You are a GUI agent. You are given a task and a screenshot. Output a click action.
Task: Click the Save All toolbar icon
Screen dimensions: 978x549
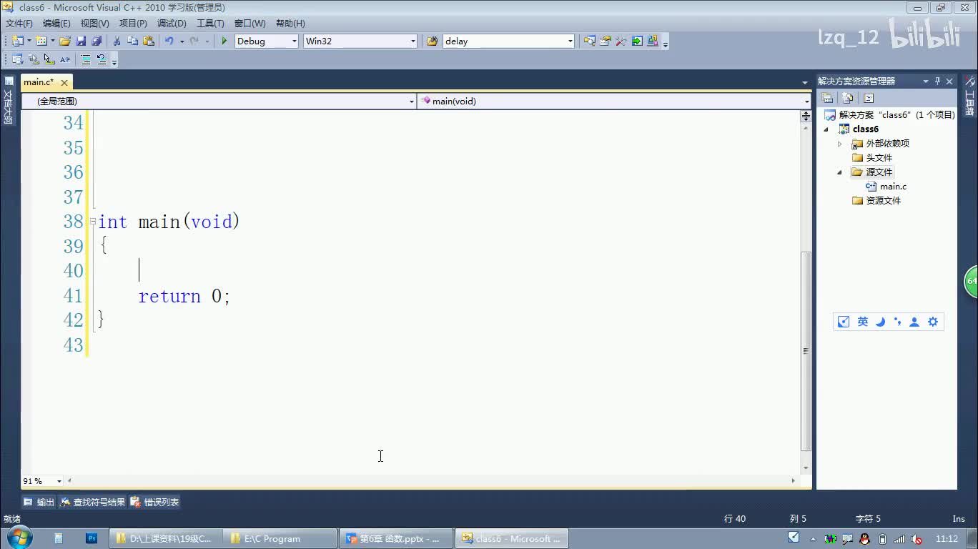(x=96, y=41)
